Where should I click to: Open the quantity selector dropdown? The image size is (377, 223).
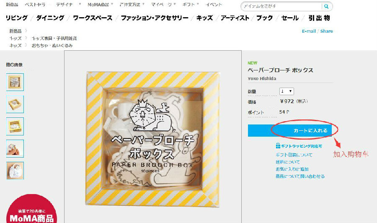click(287, 91)
